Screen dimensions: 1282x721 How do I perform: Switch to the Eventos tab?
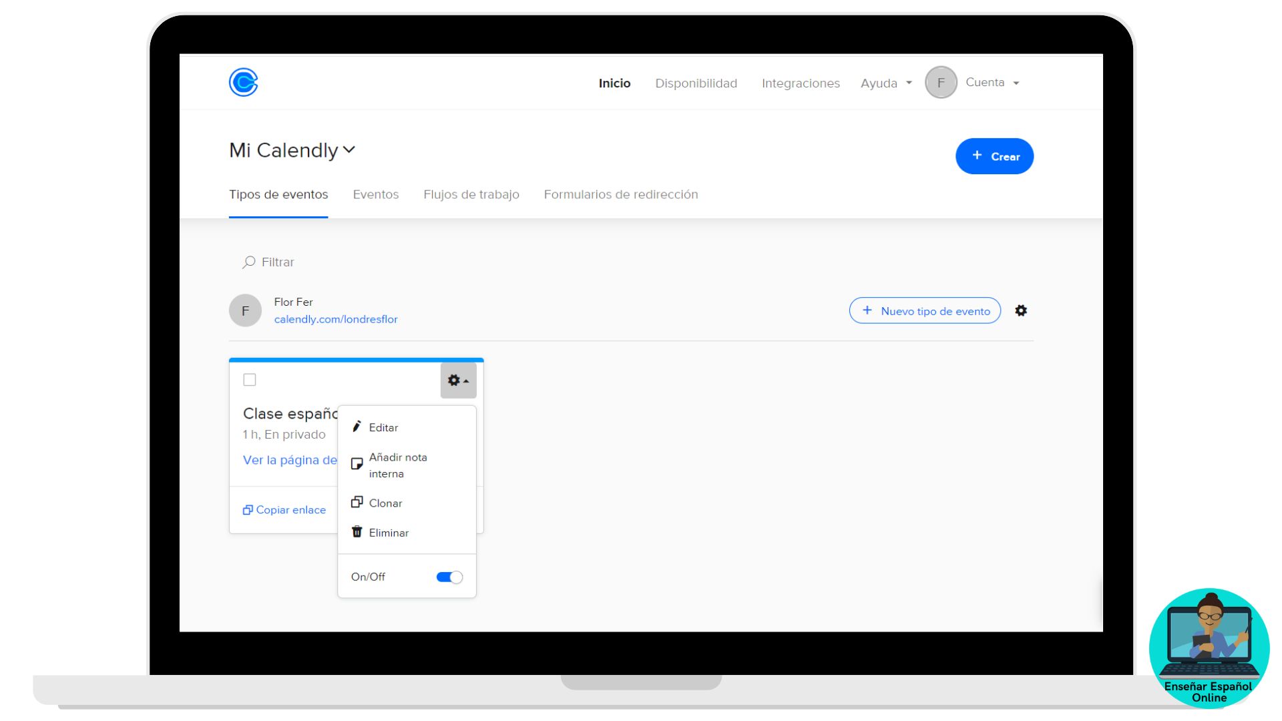(x=375, y=195)
